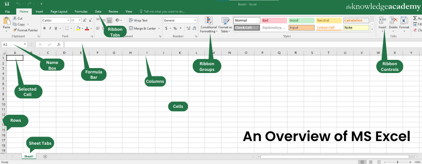Toggle Italic formatting
The image size is (422, 164).
pyautogui.click(x=50, y=28)
